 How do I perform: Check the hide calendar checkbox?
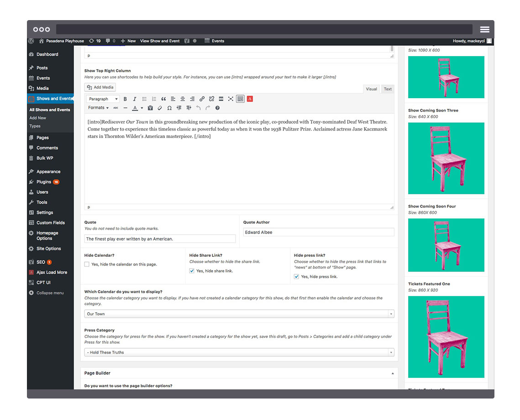point(87,265)
